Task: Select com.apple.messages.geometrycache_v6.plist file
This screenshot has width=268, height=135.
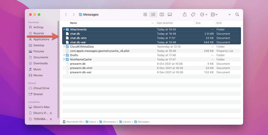Action: click(x=99, y=51)
